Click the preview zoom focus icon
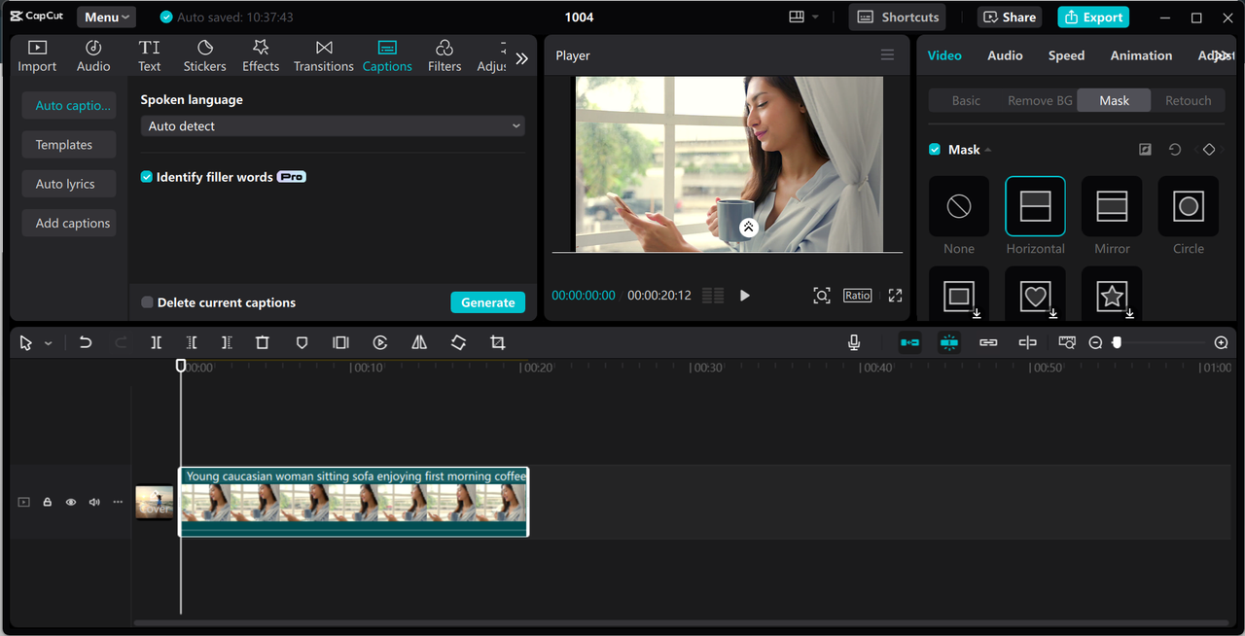This screenshot has height=636, width=1245. click(x=822, y=296)
